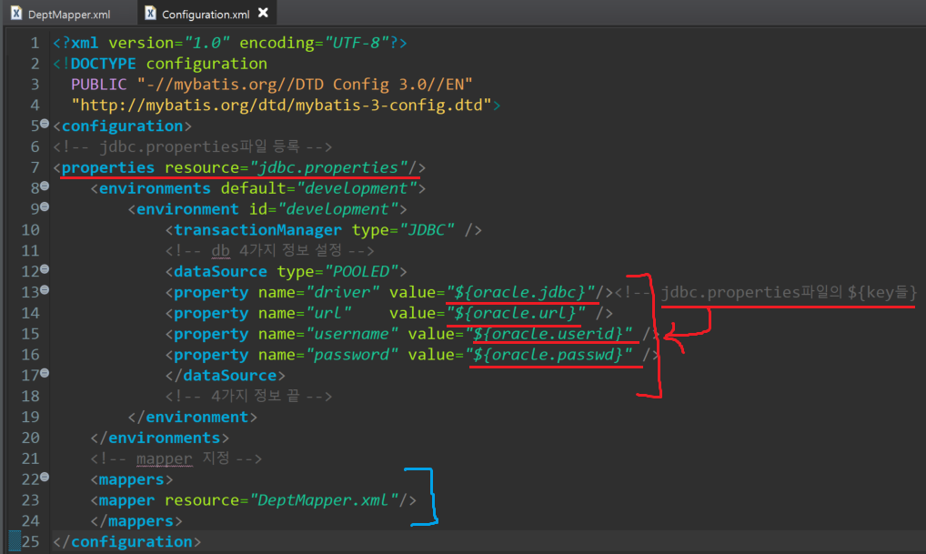Click the ${oracle.passwd} value
The height and width of the screenshot is (554, 926).
pos(549,355)
